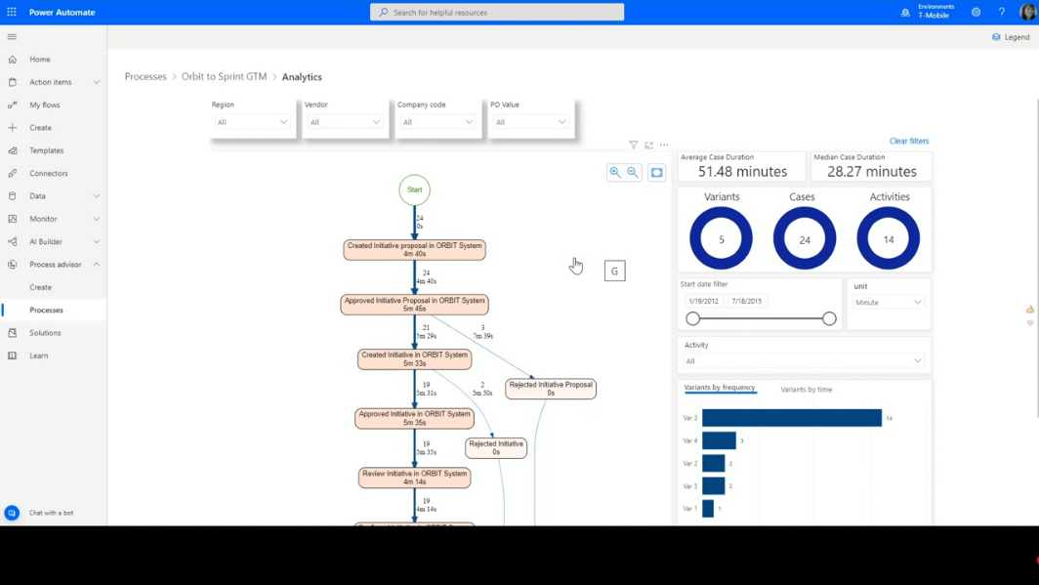This screenshot has height=585, width=1039.
Task: Click the Monitor chart icon
Action: coord(12,219)
